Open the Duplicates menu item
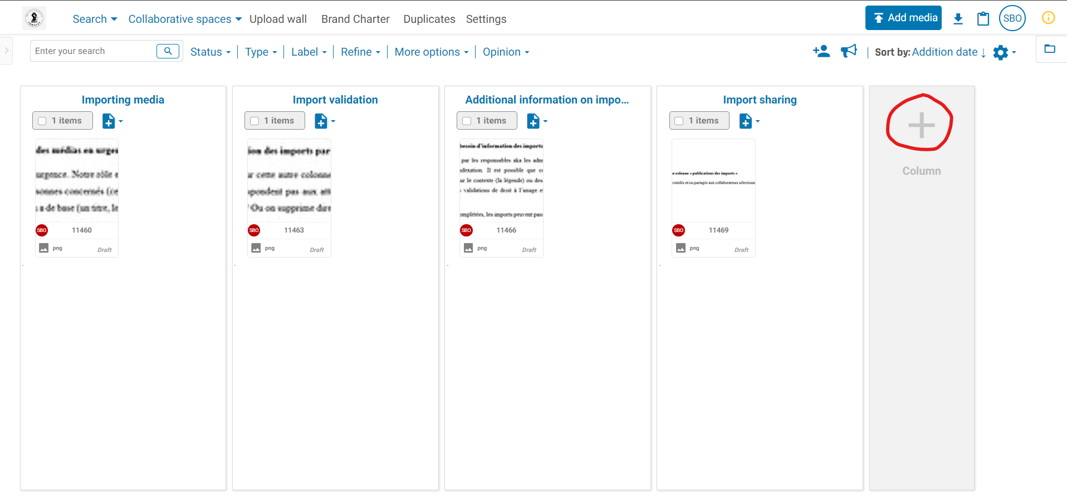The height and width of the screenshot is (503, 1067). [429, 19]
